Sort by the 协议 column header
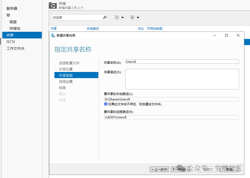250x178 pixels. point(141,28)
